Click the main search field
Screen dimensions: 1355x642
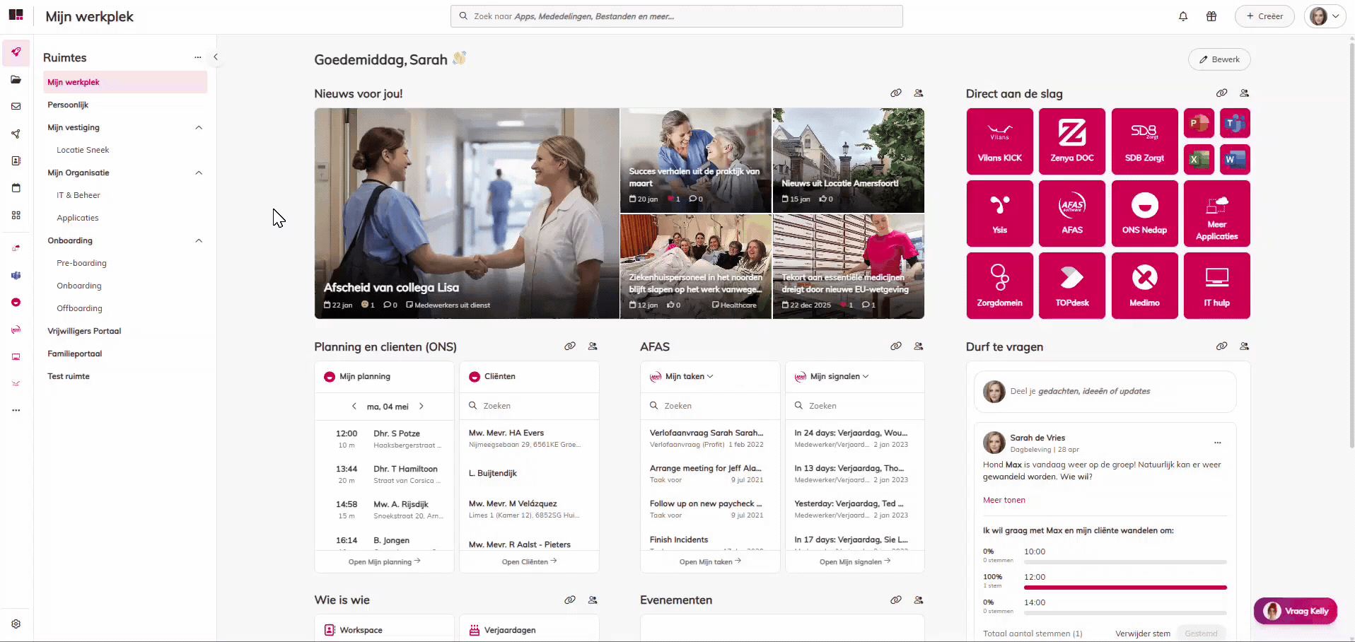click(677, 16)
